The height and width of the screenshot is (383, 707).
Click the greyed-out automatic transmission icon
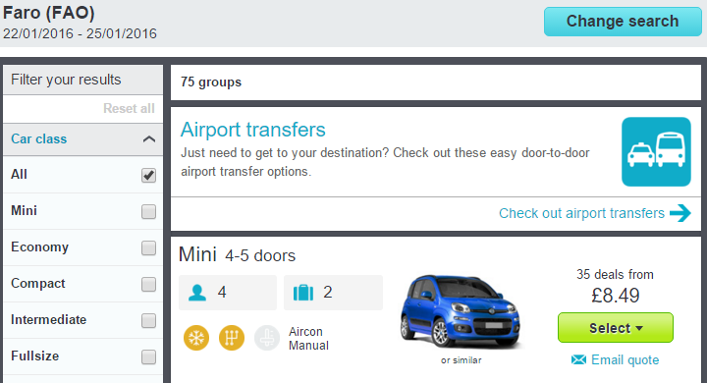click(x=267, y=338)
